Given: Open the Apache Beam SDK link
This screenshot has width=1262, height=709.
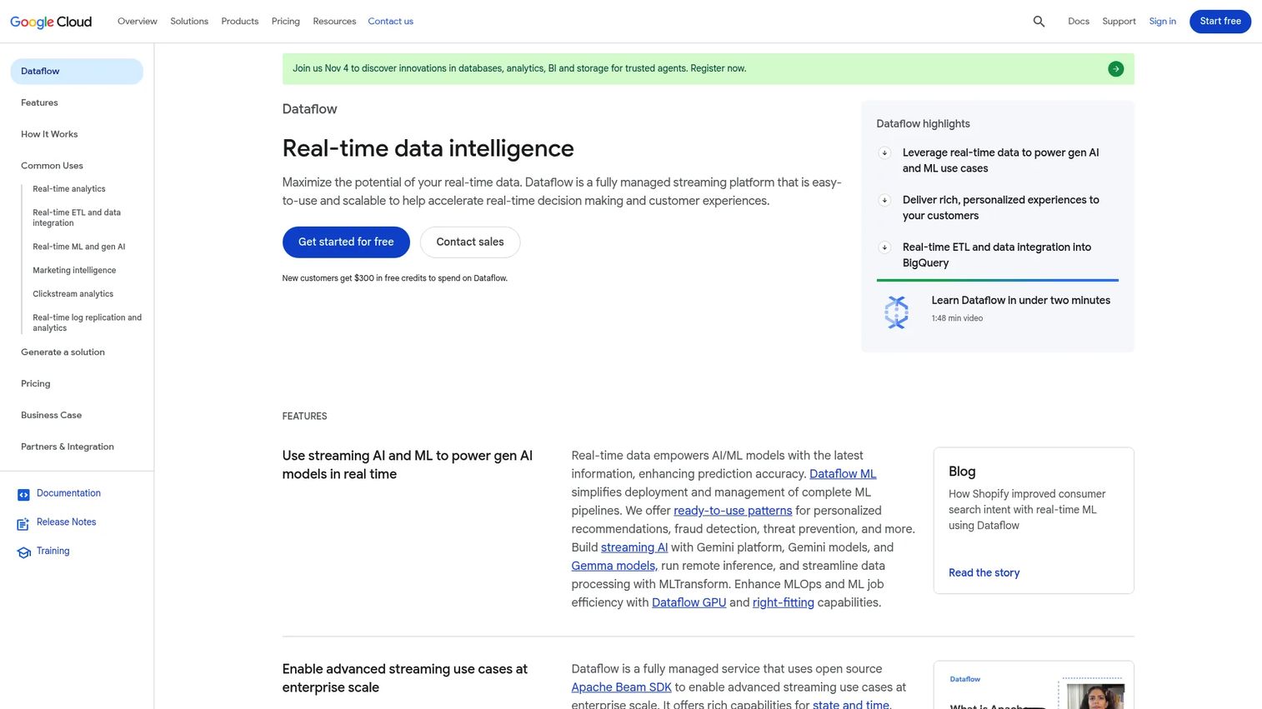Looking at the screenshot, I should click(x=621, y=687).
